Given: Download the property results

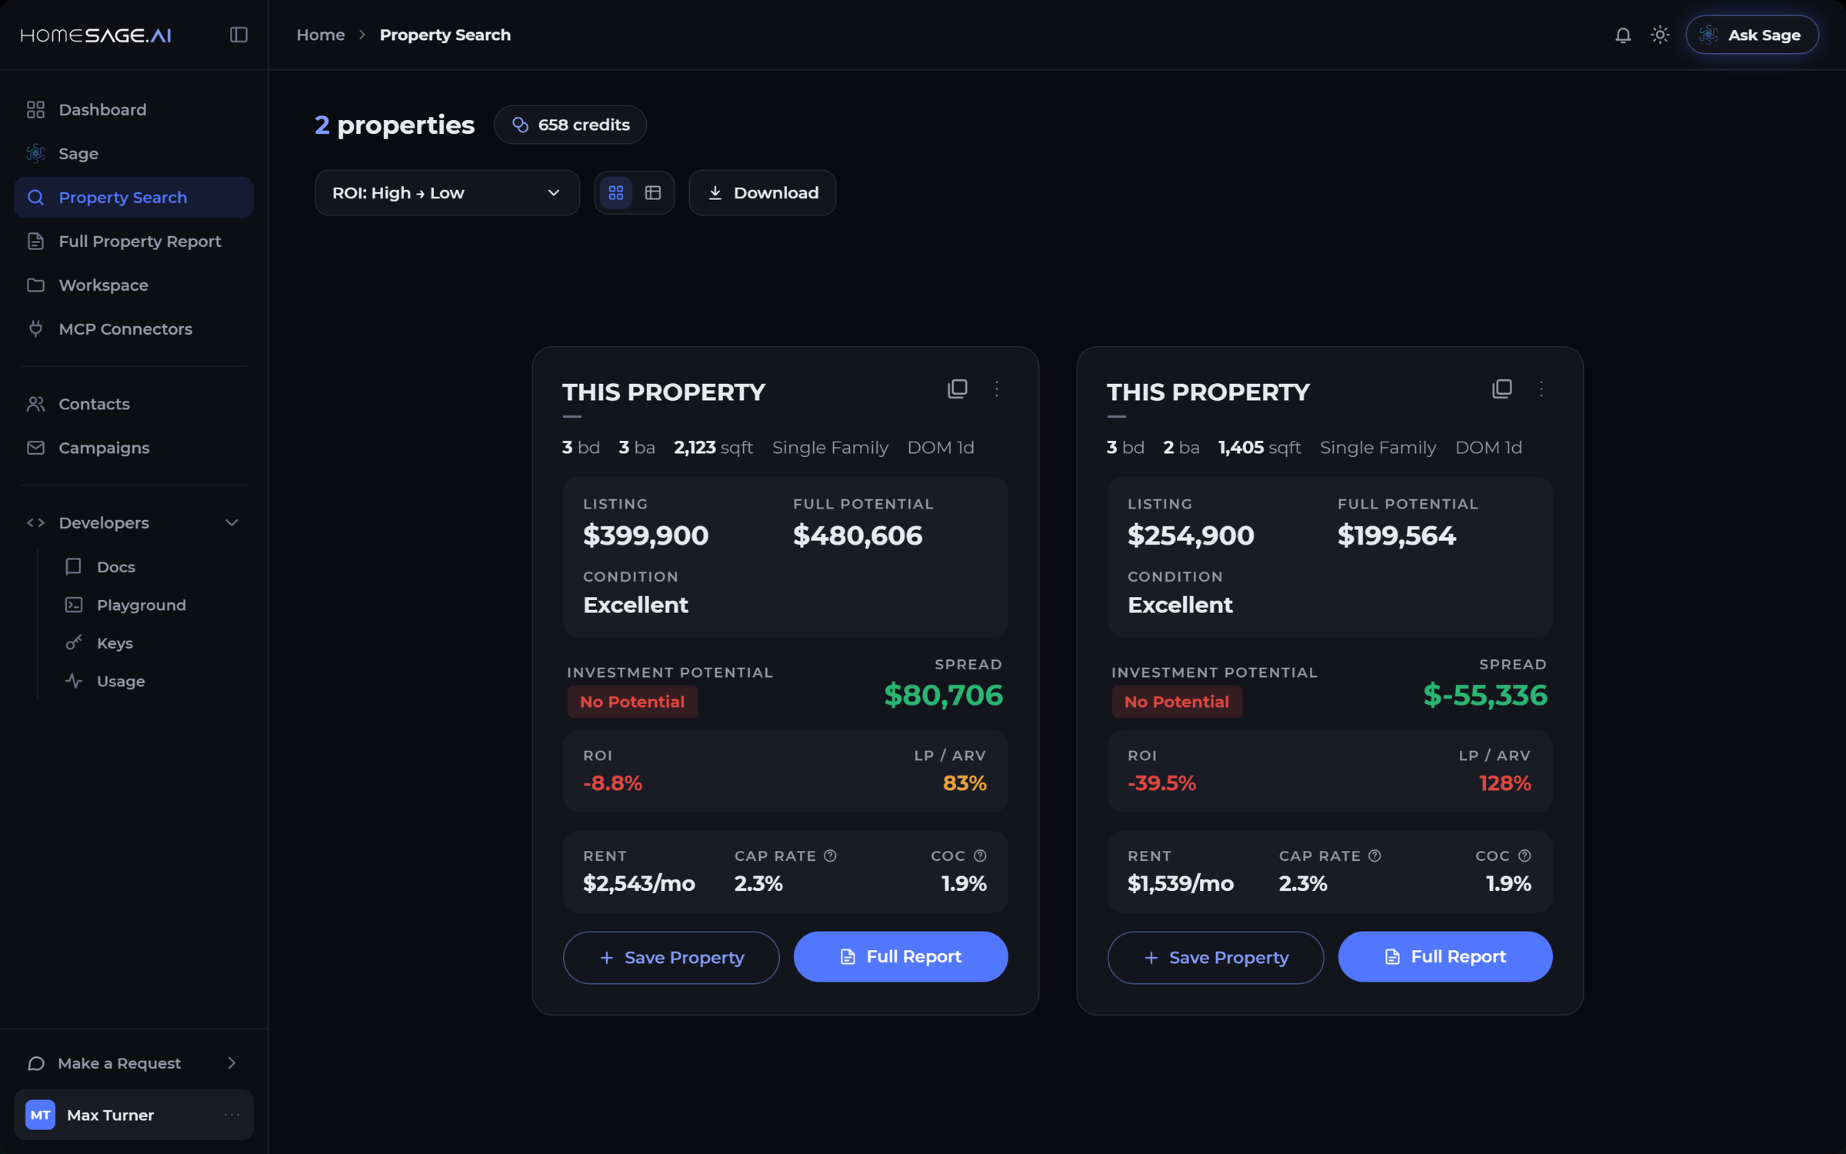Looking at the screenshot, I should (x=762, y=192).
